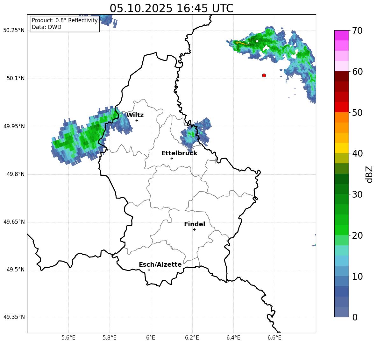Click the Esch/Alzette station cross marker

149,270
